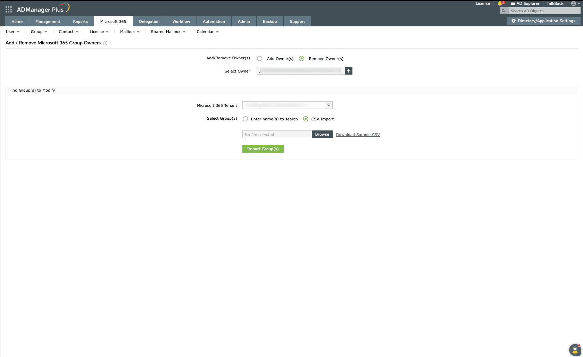The height and width of the screenshot is (357, 583).
Task: Click the plus icon next to Select Owner
Action: (x=349, y=71)
